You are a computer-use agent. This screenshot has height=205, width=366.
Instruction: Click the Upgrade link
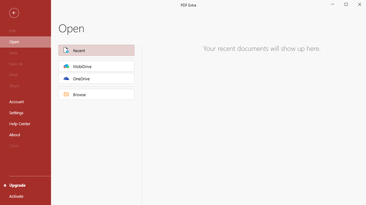pyautogui.click(x=17, y=186)
